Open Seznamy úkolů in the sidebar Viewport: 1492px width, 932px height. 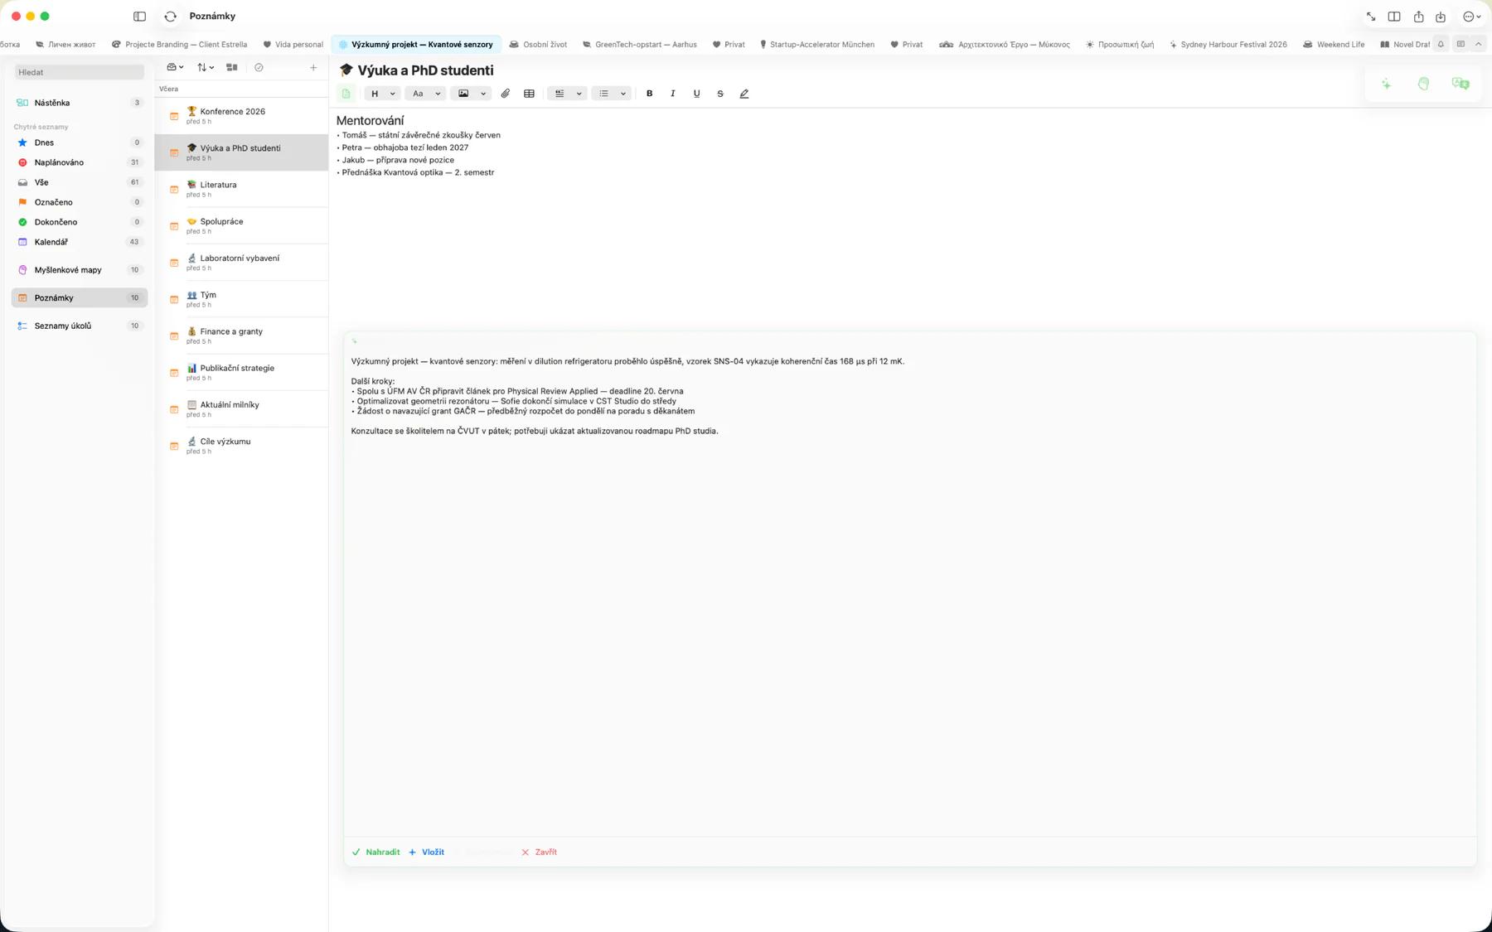pos(80,326)
